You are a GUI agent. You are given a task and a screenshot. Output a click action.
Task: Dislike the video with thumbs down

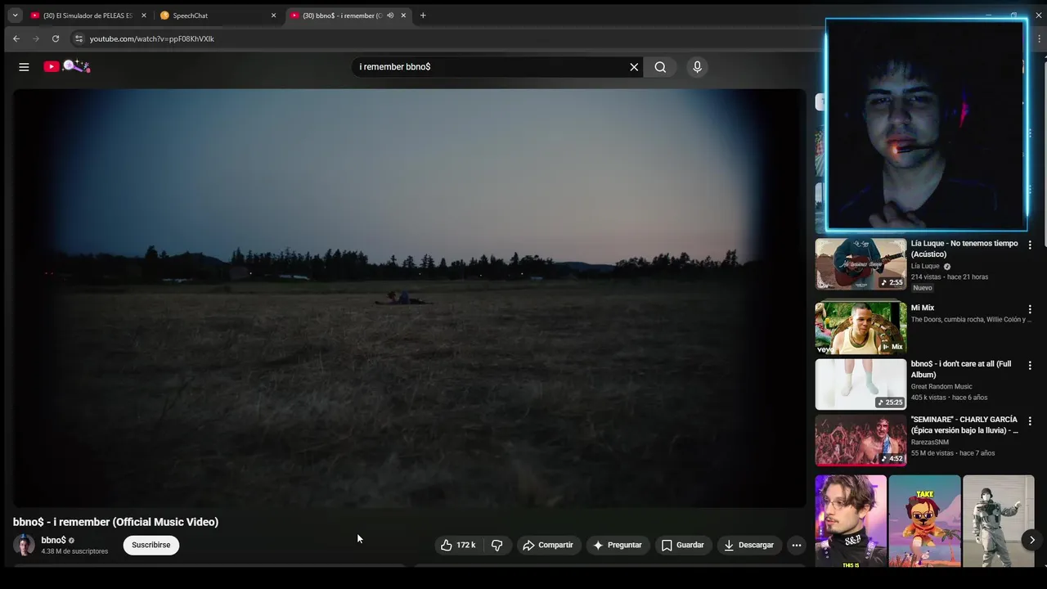(x=497, y=545)
